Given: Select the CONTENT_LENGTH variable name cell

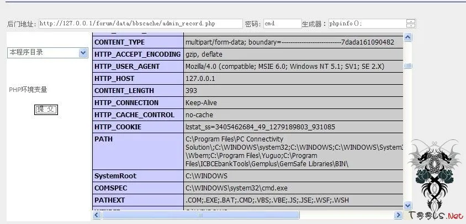Looking at the screenshot, I should click(x=138, y=91).
